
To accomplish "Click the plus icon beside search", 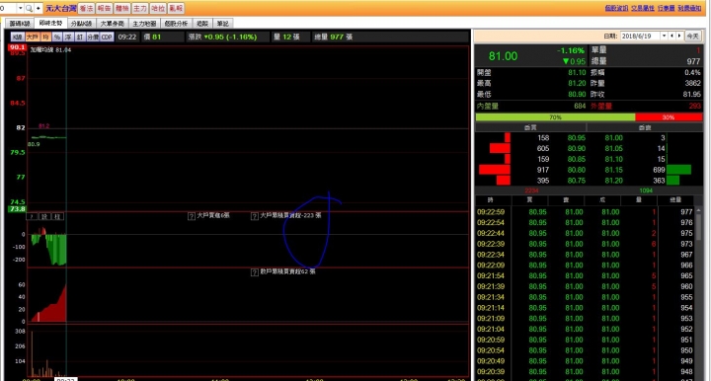I will click(x=39, y=8).
